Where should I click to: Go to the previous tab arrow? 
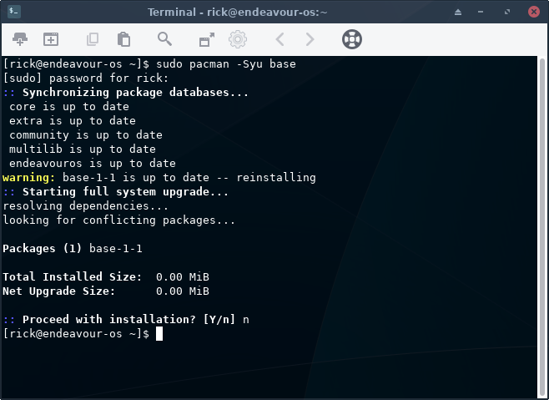pos(280,39)
